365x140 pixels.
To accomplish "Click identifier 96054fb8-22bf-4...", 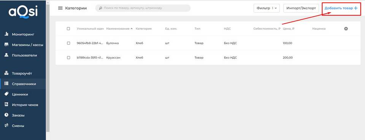I will click(90, 43).
